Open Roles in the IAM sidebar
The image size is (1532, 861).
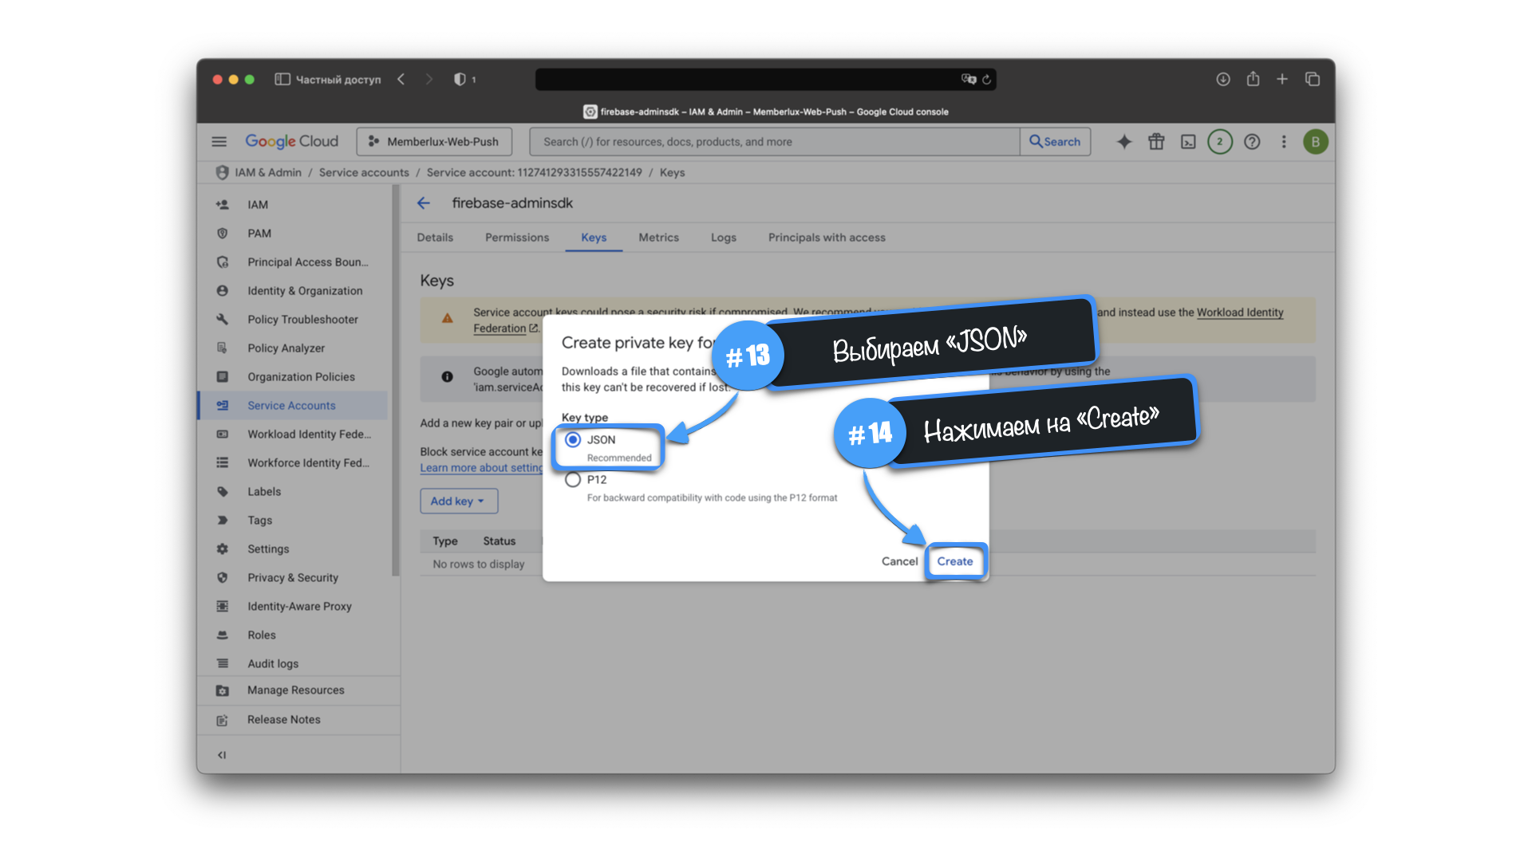pyautogui.click(x=261, y=635)
